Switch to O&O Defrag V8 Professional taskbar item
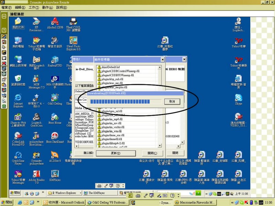275x206 pixels. pos(108,202)
